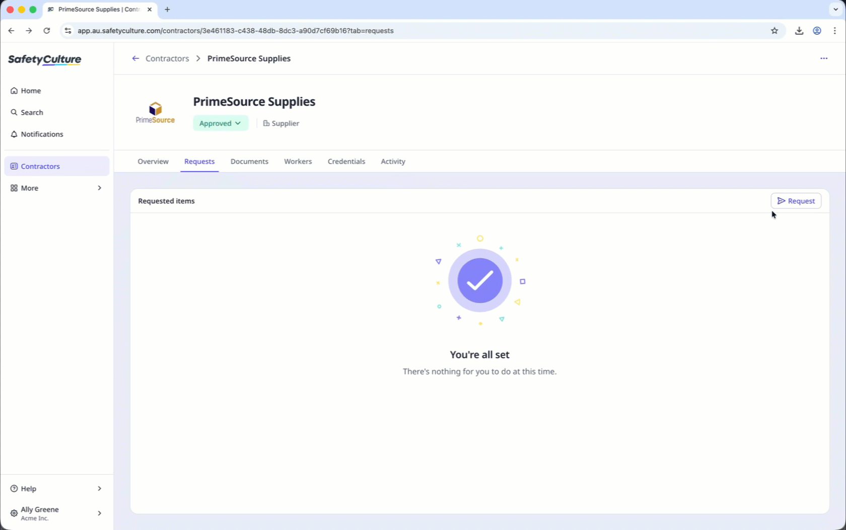Close the PrimeSource Supplies browser tab

click(x=150, y=10)
